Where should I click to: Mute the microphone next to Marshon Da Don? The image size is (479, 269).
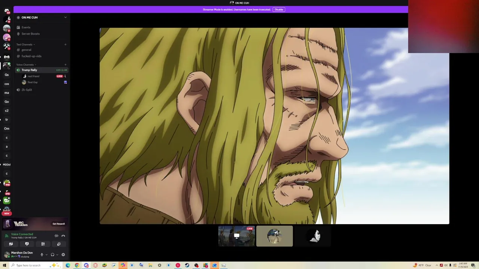click(42, 255)
